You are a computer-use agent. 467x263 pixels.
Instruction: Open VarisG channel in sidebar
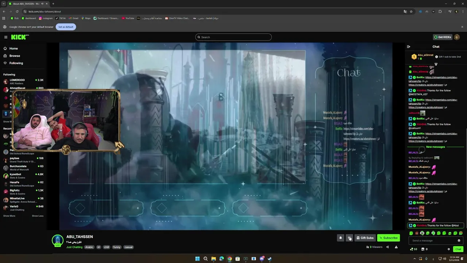[23, 208]
